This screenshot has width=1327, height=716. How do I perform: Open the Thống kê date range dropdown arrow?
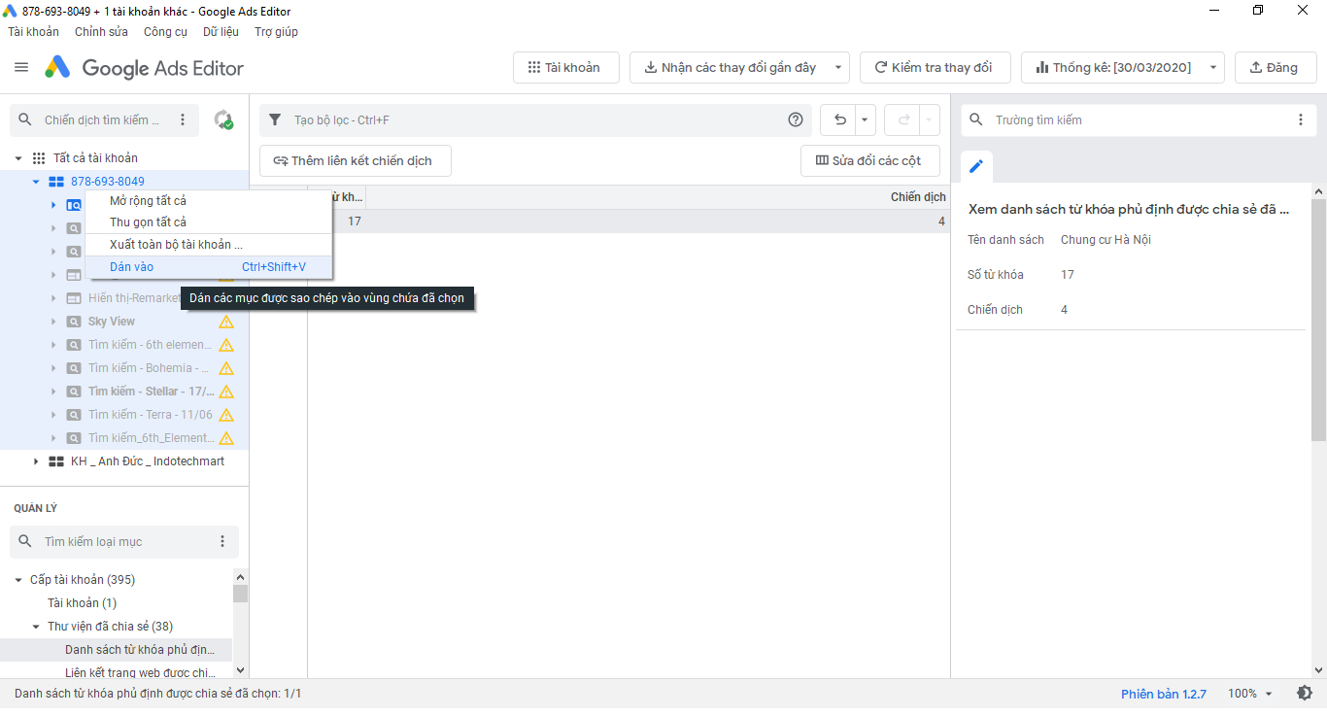pos(1213,68)
